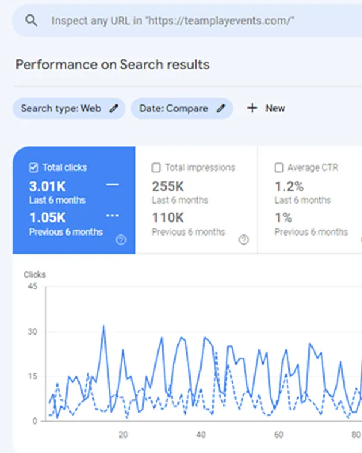This screenshot has width=362, height=453.
Task: Click the dashed line legend in Total clicks
Action: click(112, 216)
